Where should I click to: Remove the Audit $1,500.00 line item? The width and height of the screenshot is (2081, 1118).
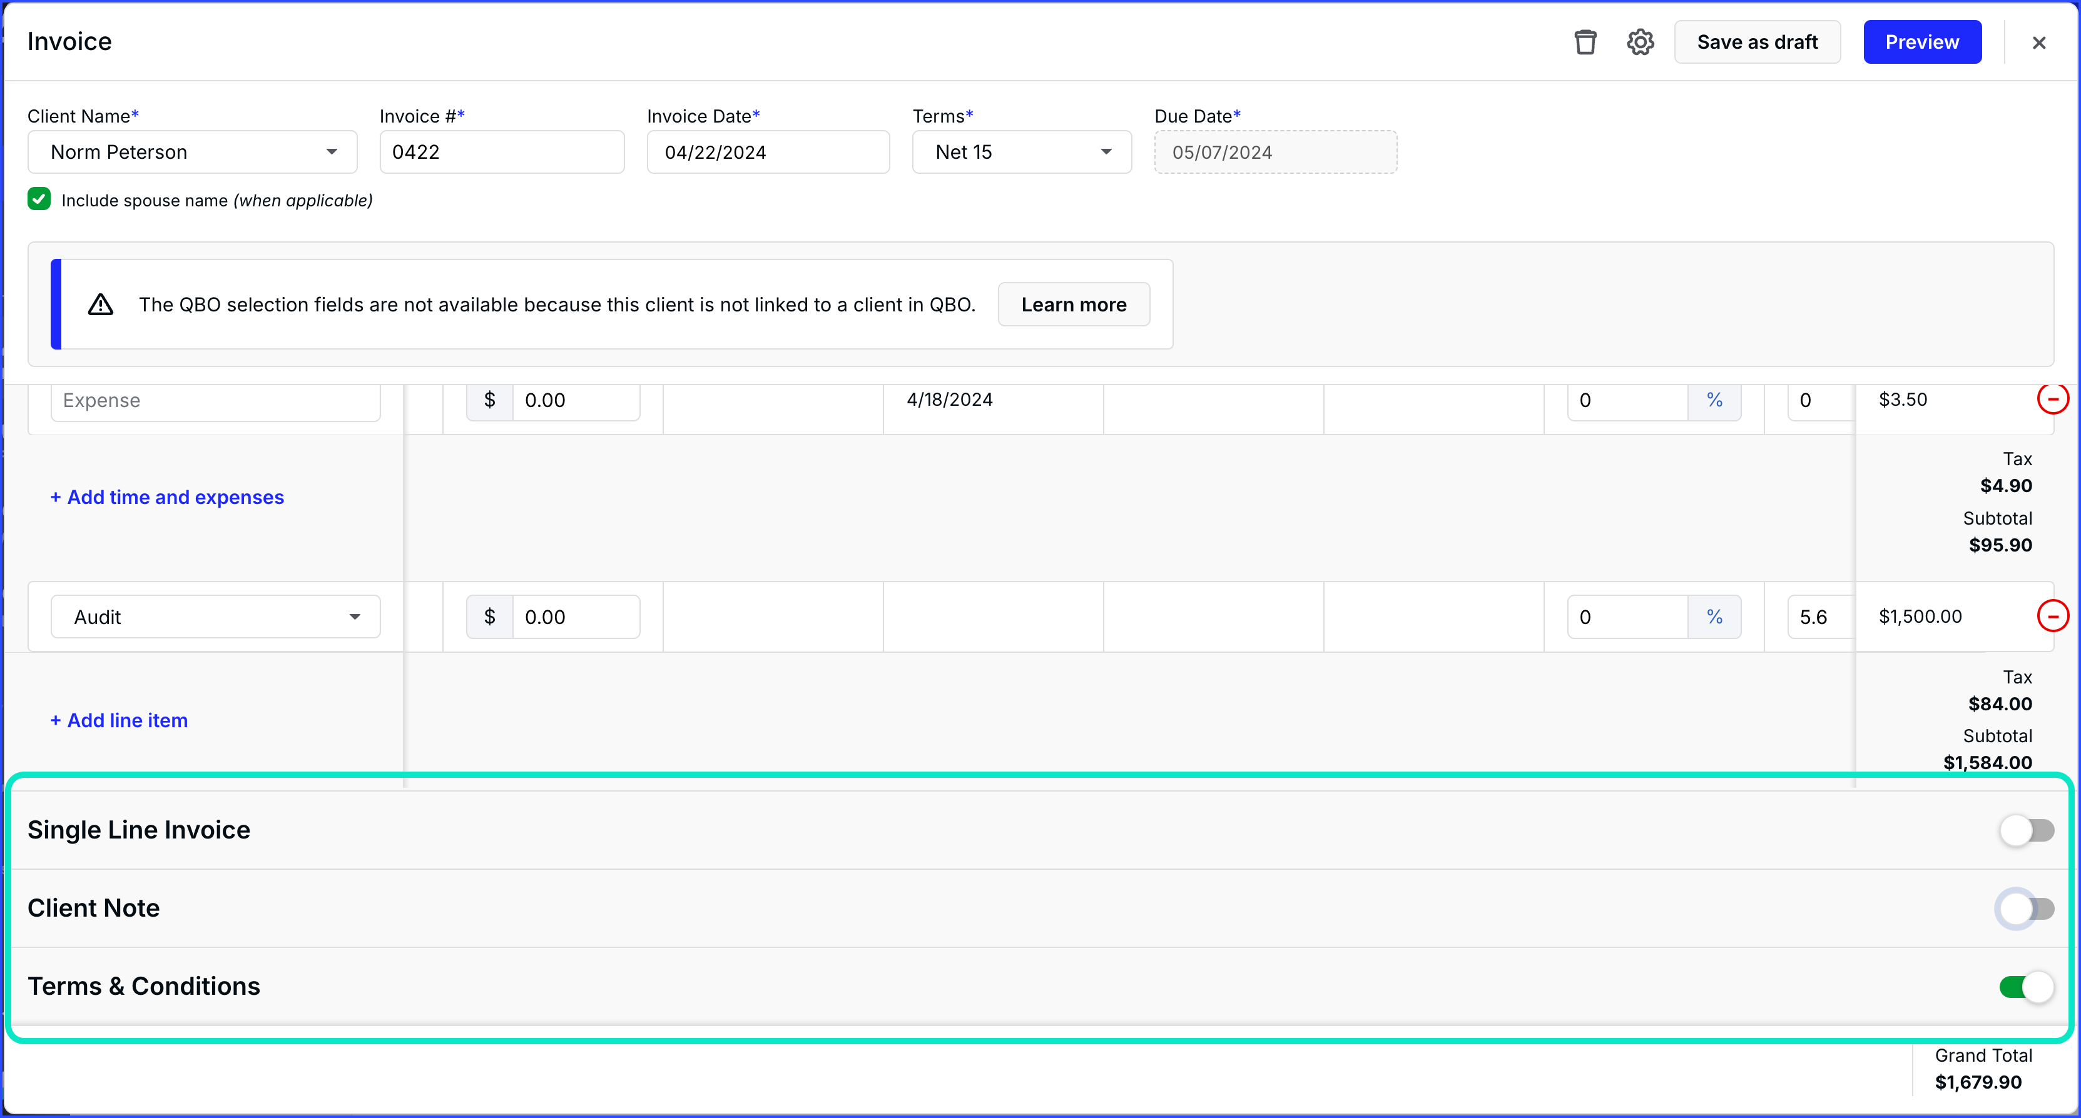pos(2052,616)
